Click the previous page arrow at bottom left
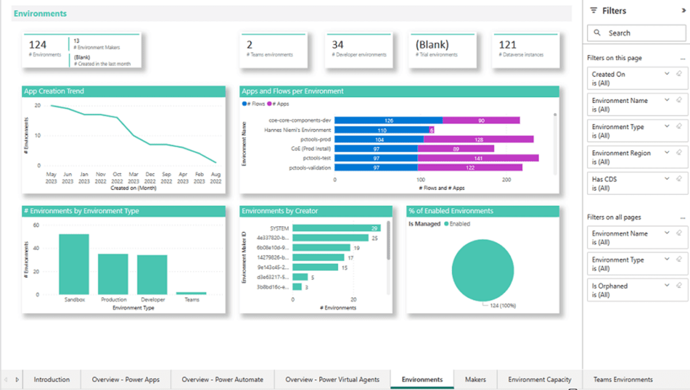Viewport: 690px width, 390px height. click(x=7, y=380)
